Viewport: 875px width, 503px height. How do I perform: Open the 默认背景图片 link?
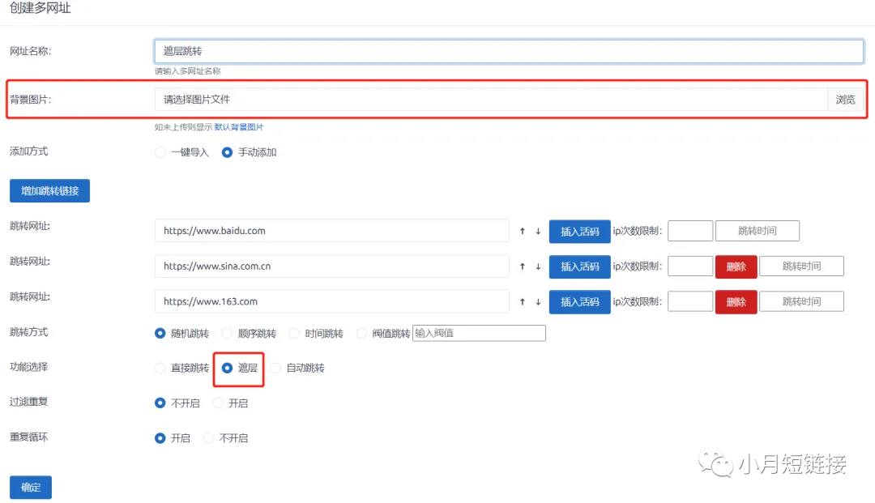coord(239,127)
